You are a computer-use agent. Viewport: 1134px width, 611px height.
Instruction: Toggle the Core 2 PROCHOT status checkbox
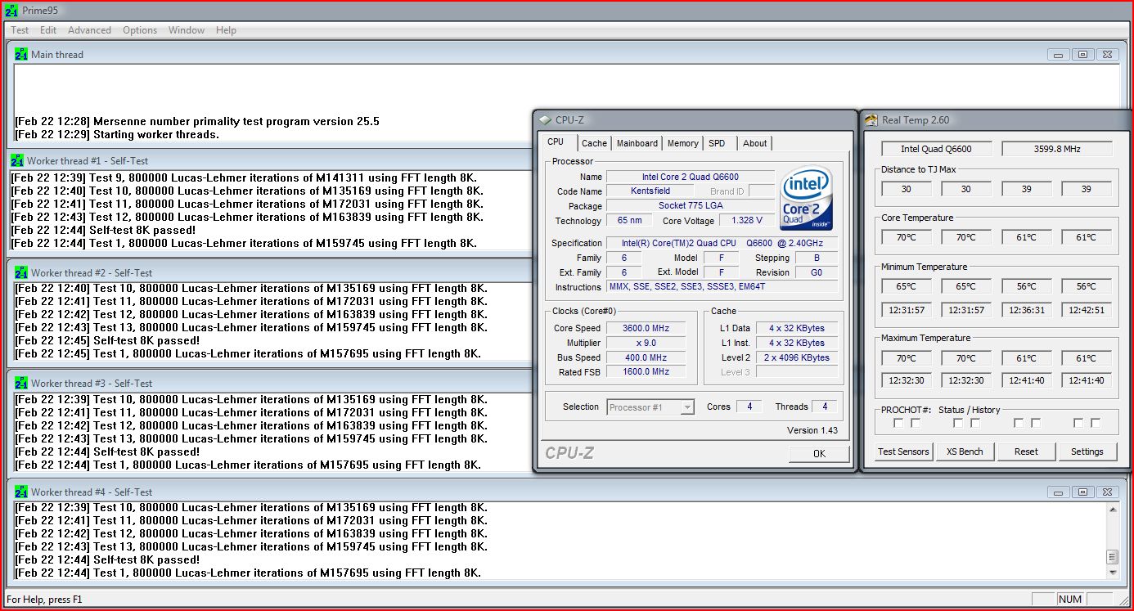click(958, 423)
